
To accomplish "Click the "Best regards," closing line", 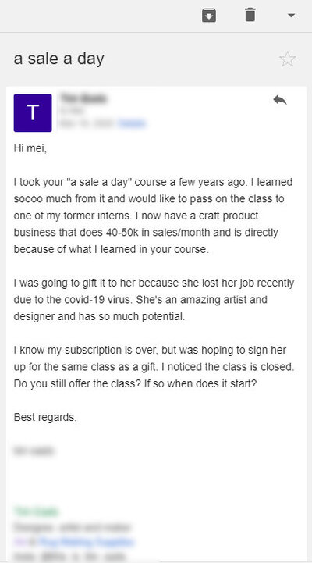I will (45, 417).
